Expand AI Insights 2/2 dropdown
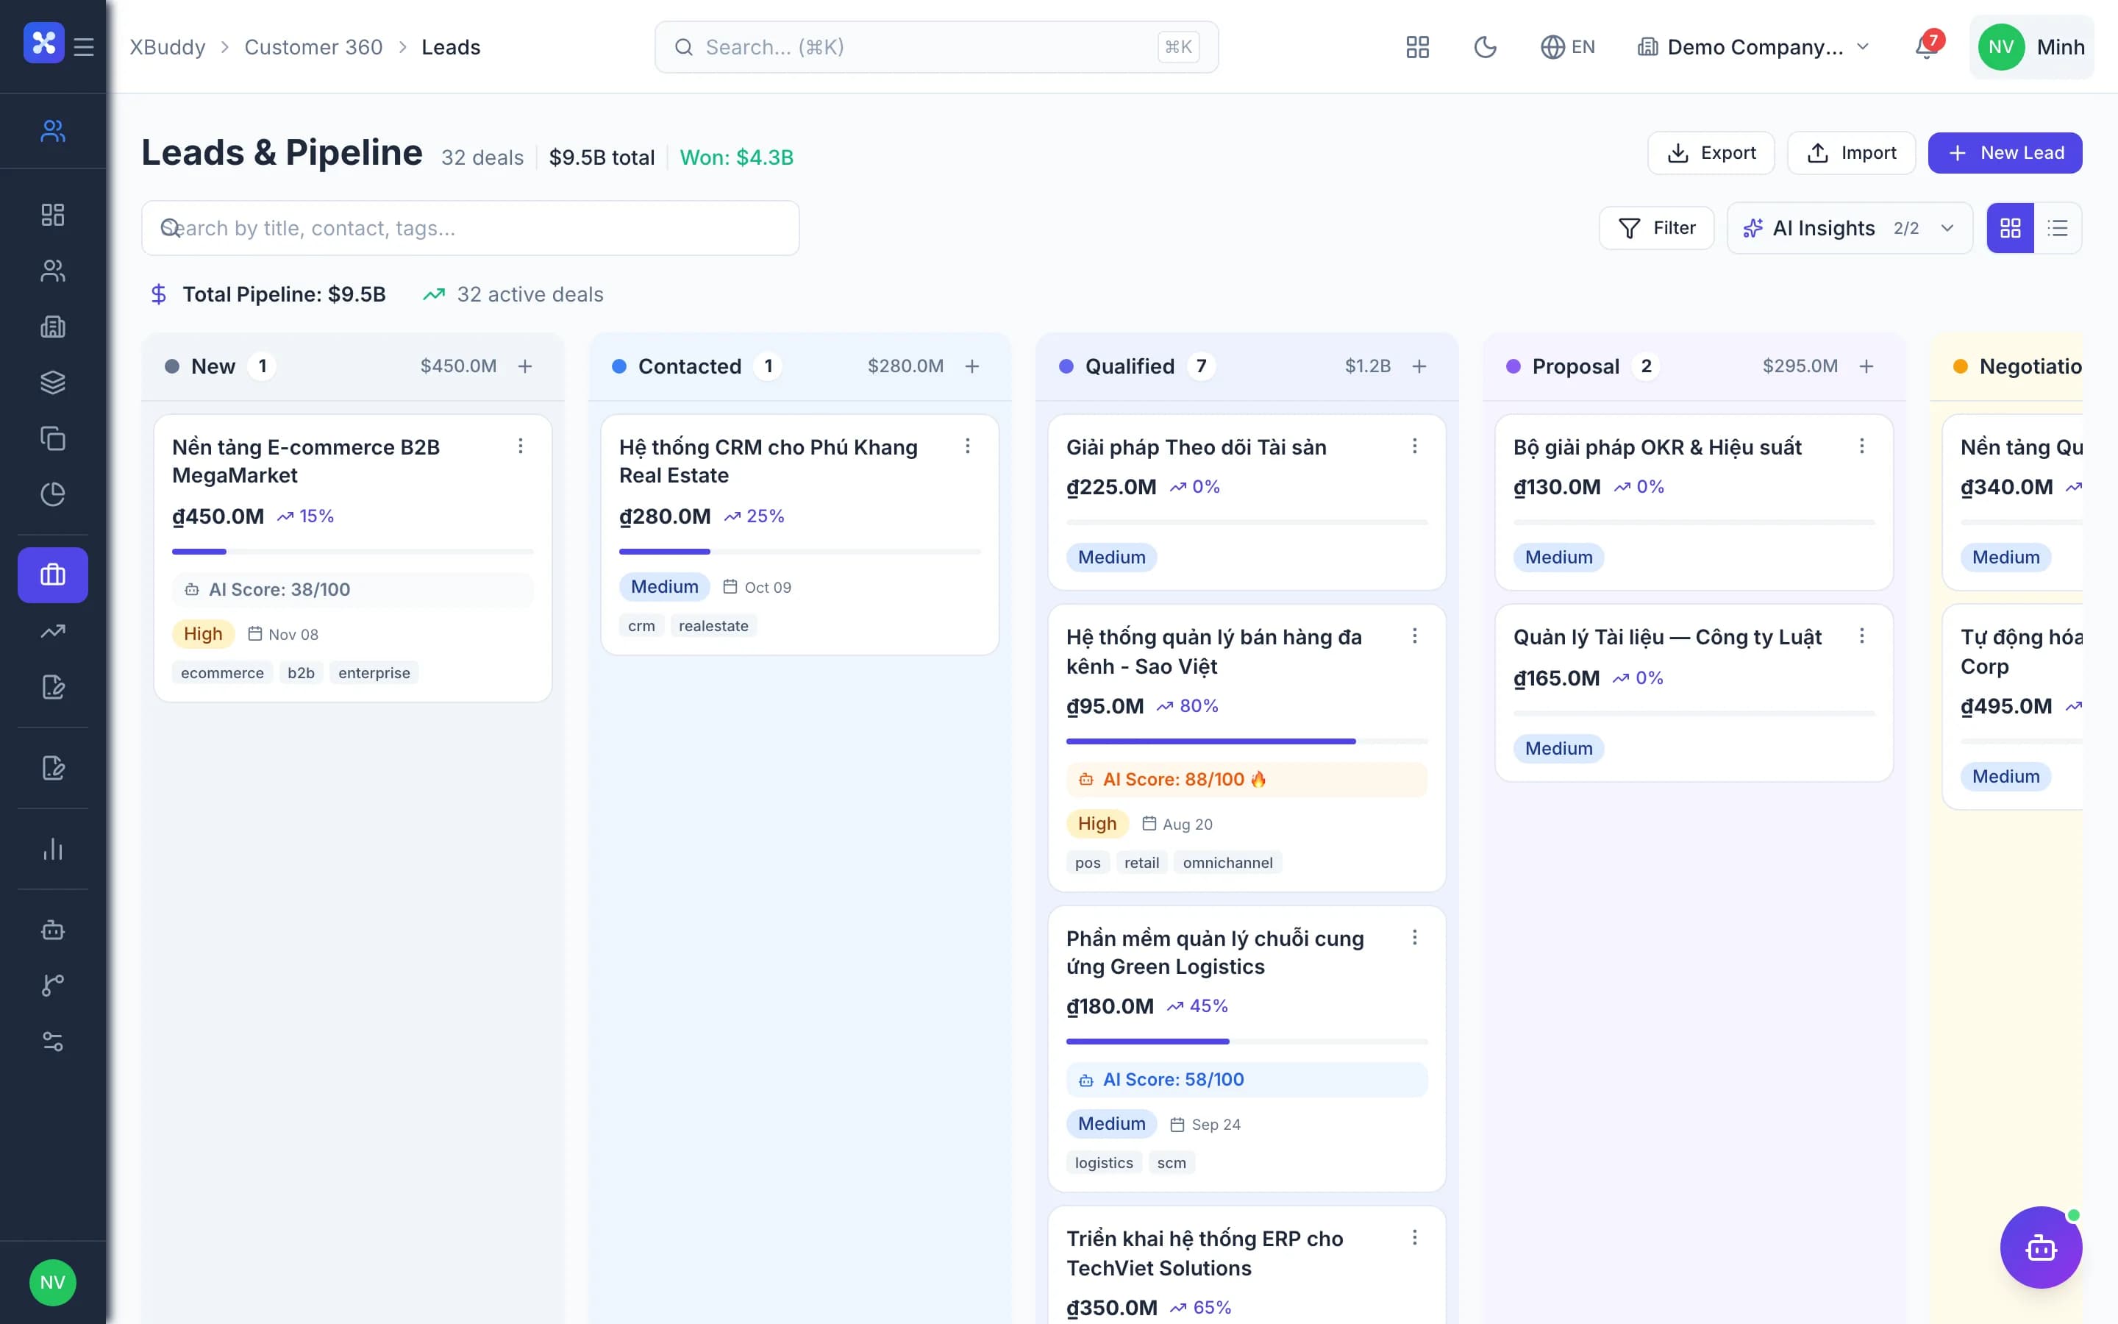 (1850, 228)
